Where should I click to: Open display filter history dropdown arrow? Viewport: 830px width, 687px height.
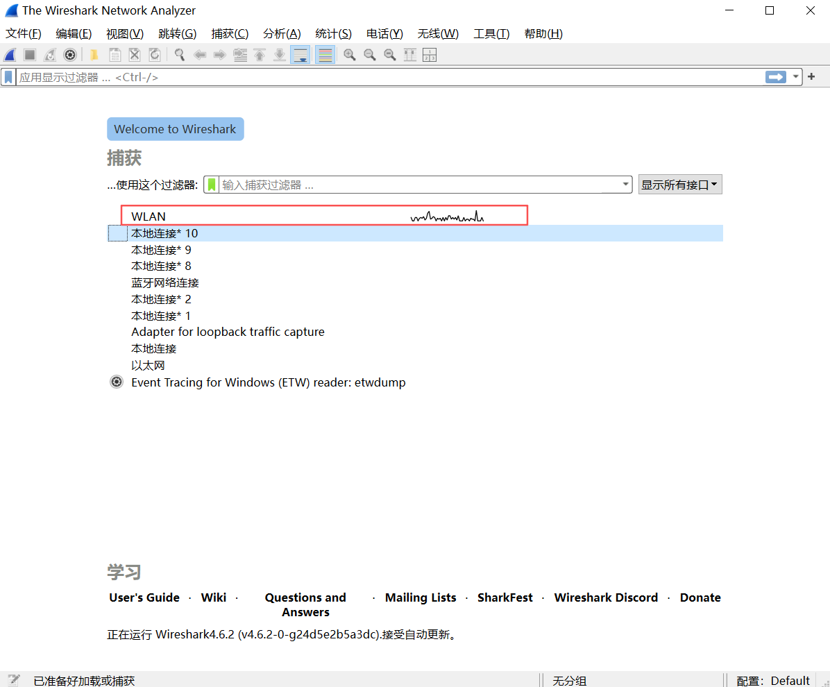(795, 77)
